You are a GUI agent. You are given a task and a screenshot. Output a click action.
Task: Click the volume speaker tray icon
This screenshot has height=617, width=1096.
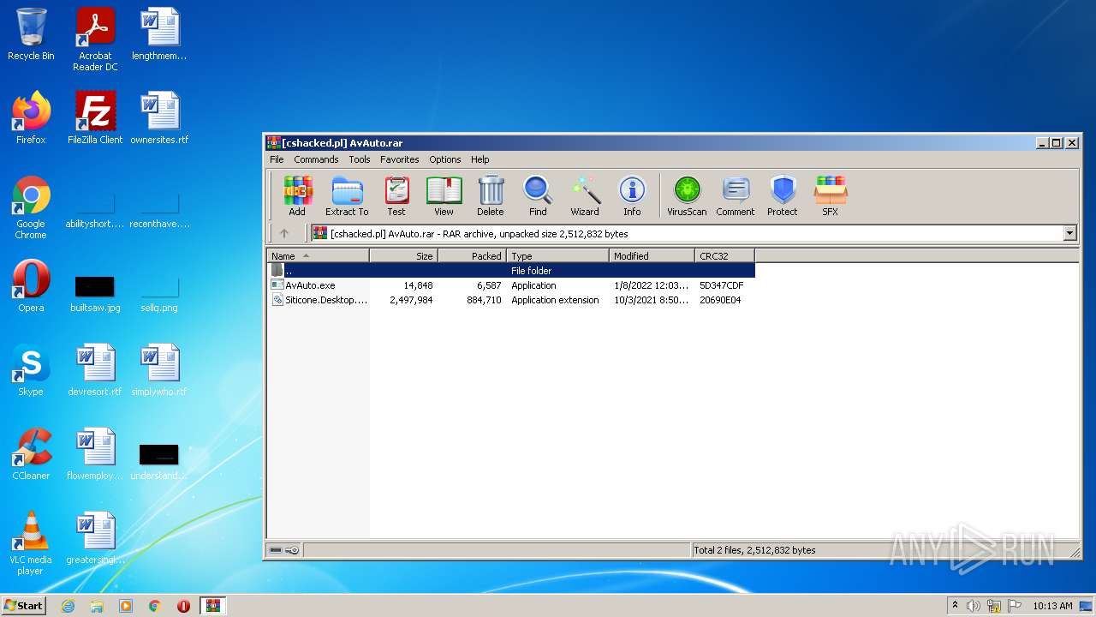click(x=974, y=606)
